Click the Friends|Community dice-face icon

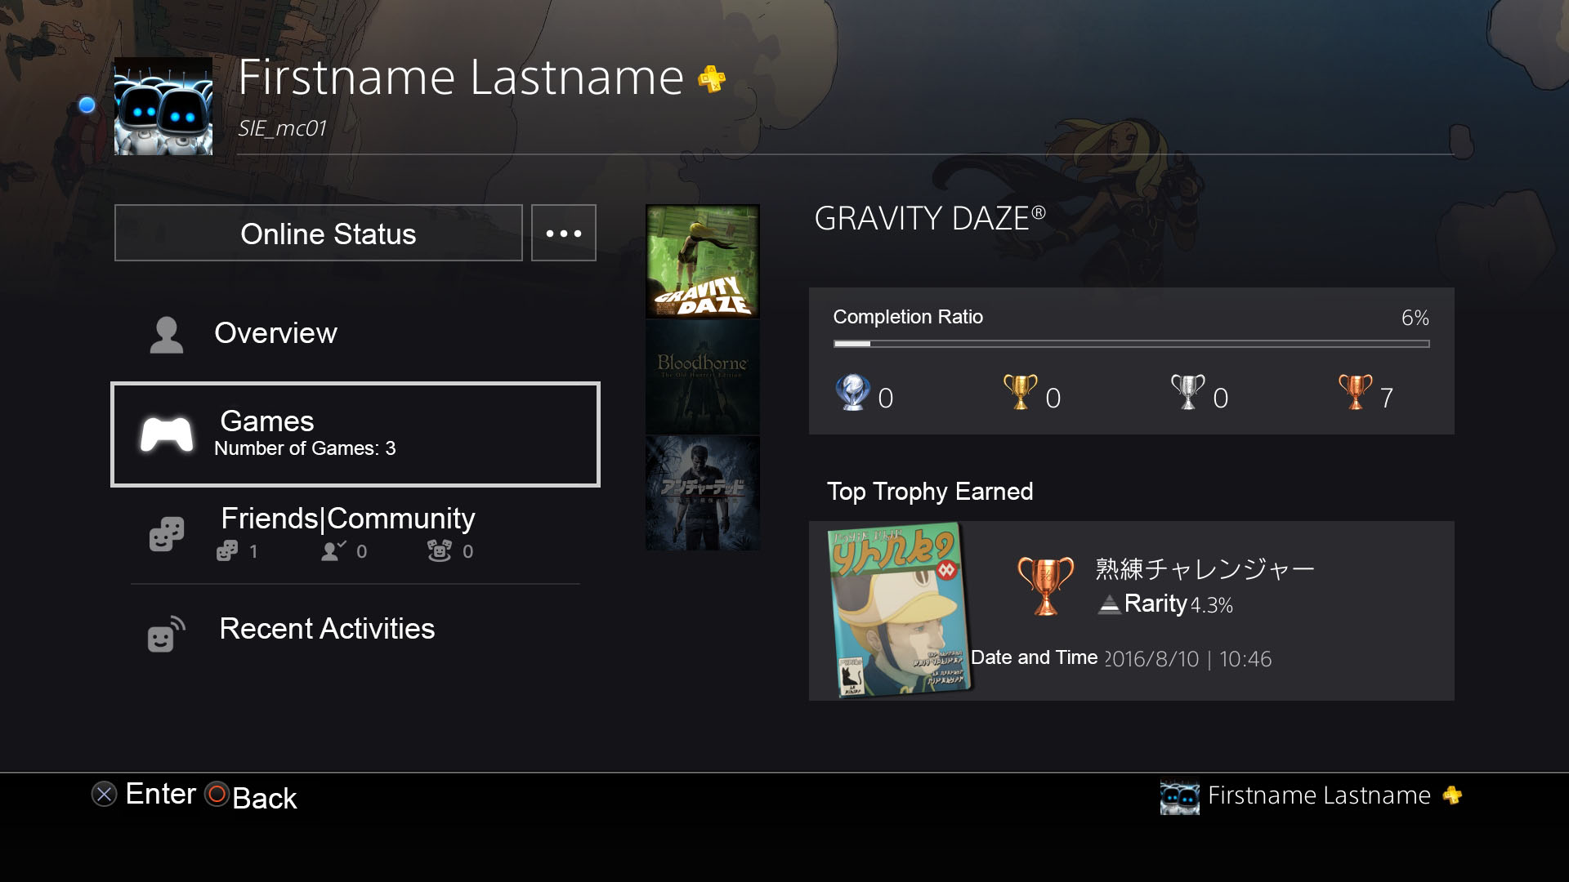(167, 534)
